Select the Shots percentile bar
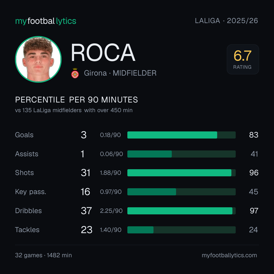The image size is (274, 274). 181,173
